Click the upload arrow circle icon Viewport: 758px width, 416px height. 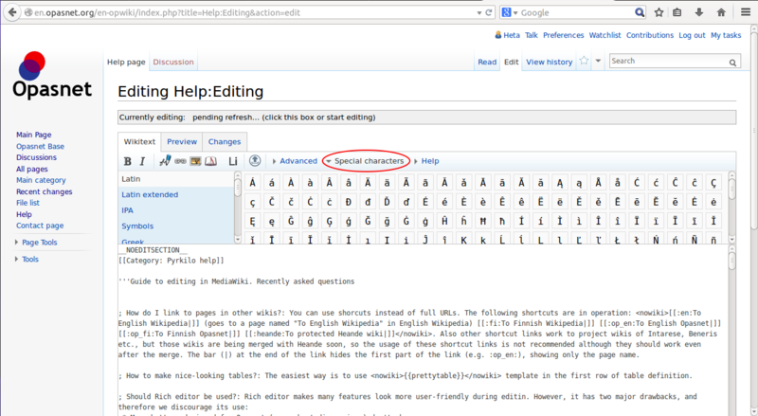tap(254, 161)
